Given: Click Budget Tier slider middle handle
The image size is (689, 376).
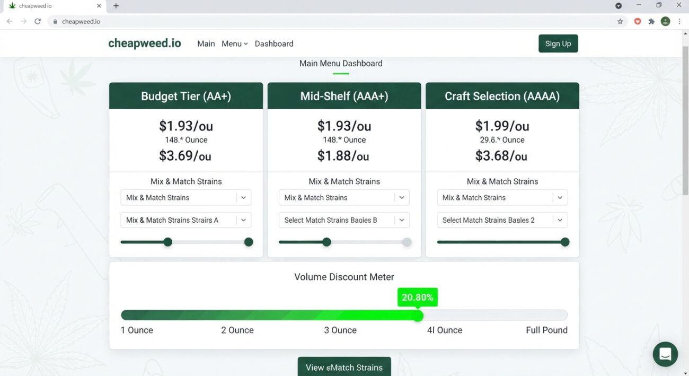Looking at the screenshot, I should 168,242.
